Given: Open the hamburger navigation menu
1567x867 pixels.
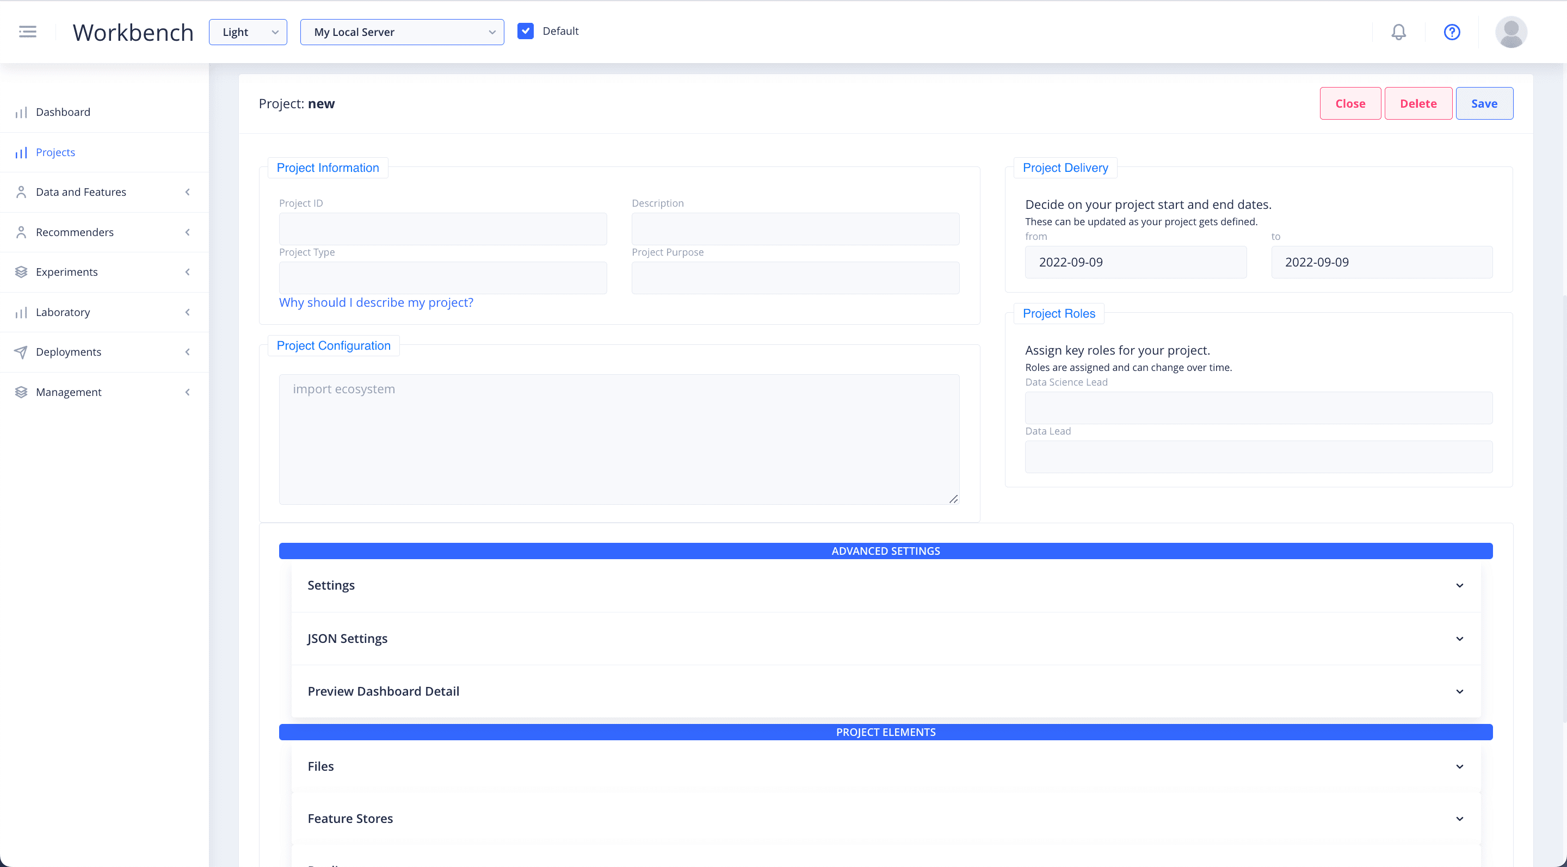Looking at the screenshot, I should [27, 32].
